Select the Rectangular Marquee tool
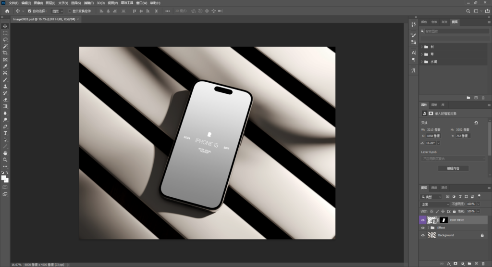The width and height of the screenshot is (492, 267). [x=5, y=33]
